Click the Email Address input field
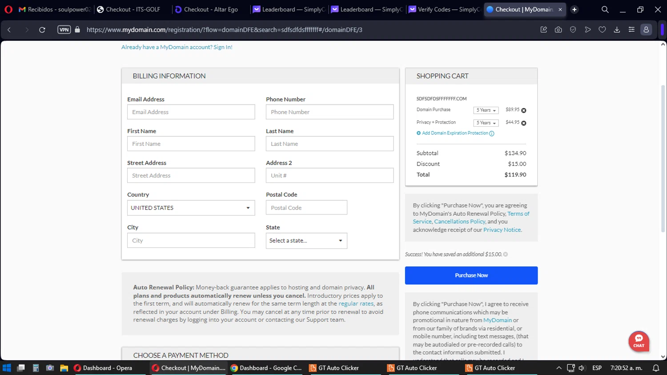Image resolution: width=667 pixels, height=375 pixels. pos(191,112)
